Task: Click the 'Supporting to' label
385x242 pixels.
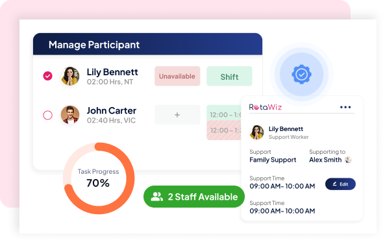Action: (x=327, y=152)
